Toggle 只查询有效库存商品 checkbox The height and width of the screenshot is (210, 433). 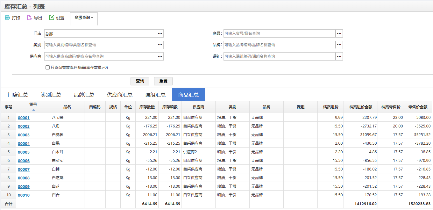47,68
